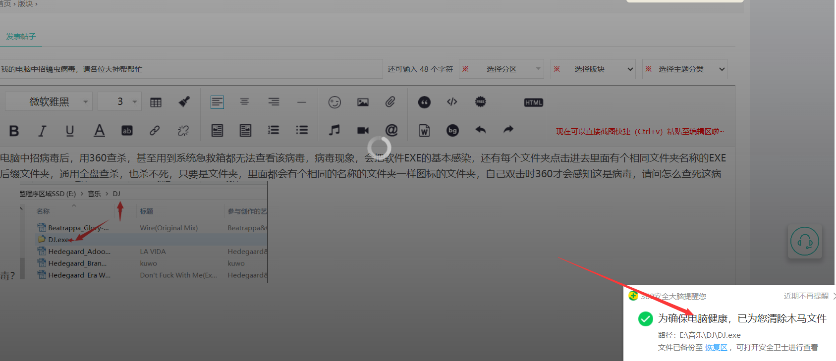Insert a quote block
This screenshot has width=836, height=361.
pos(424,103)
